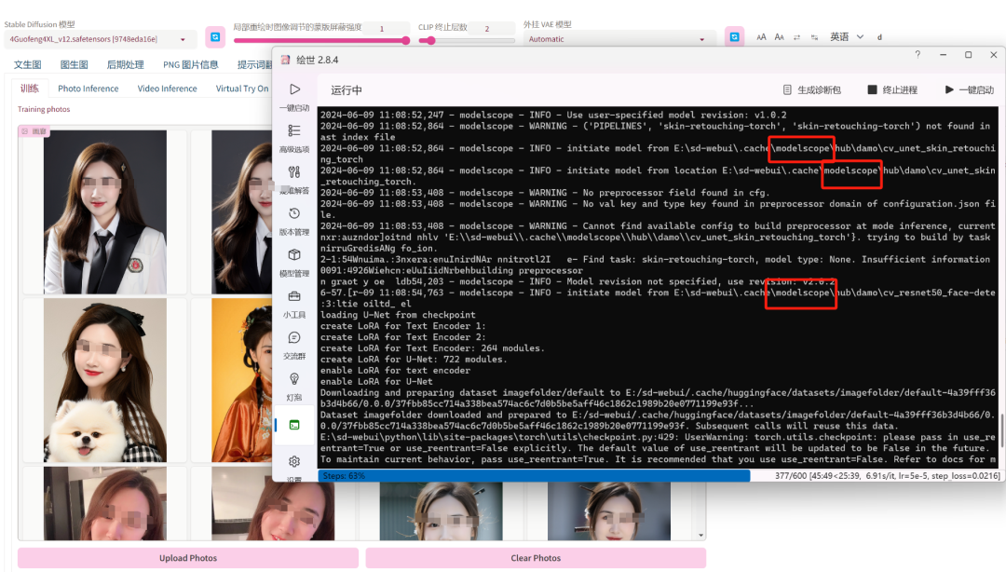The image size is (1006, 572).
Task: Click the console output vertical scrollbar
Action: (1001, 430)
